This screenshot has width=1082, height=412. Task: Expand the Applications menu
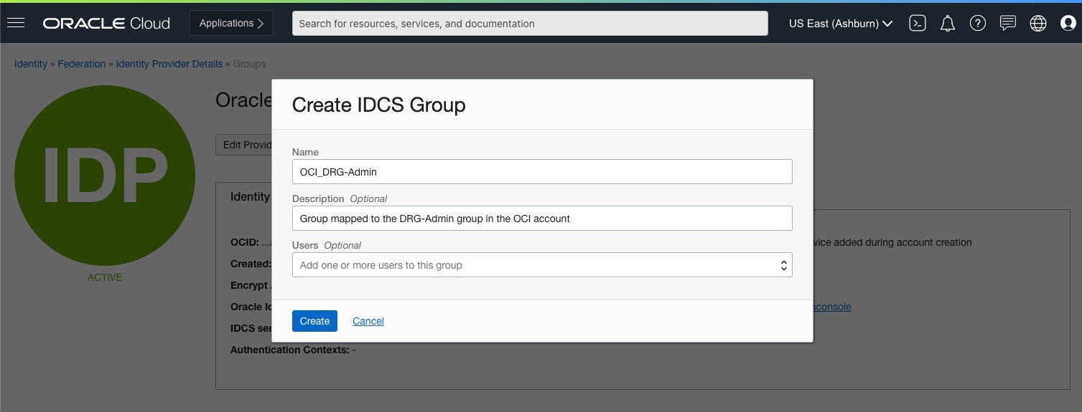click(x=231, y=23)
